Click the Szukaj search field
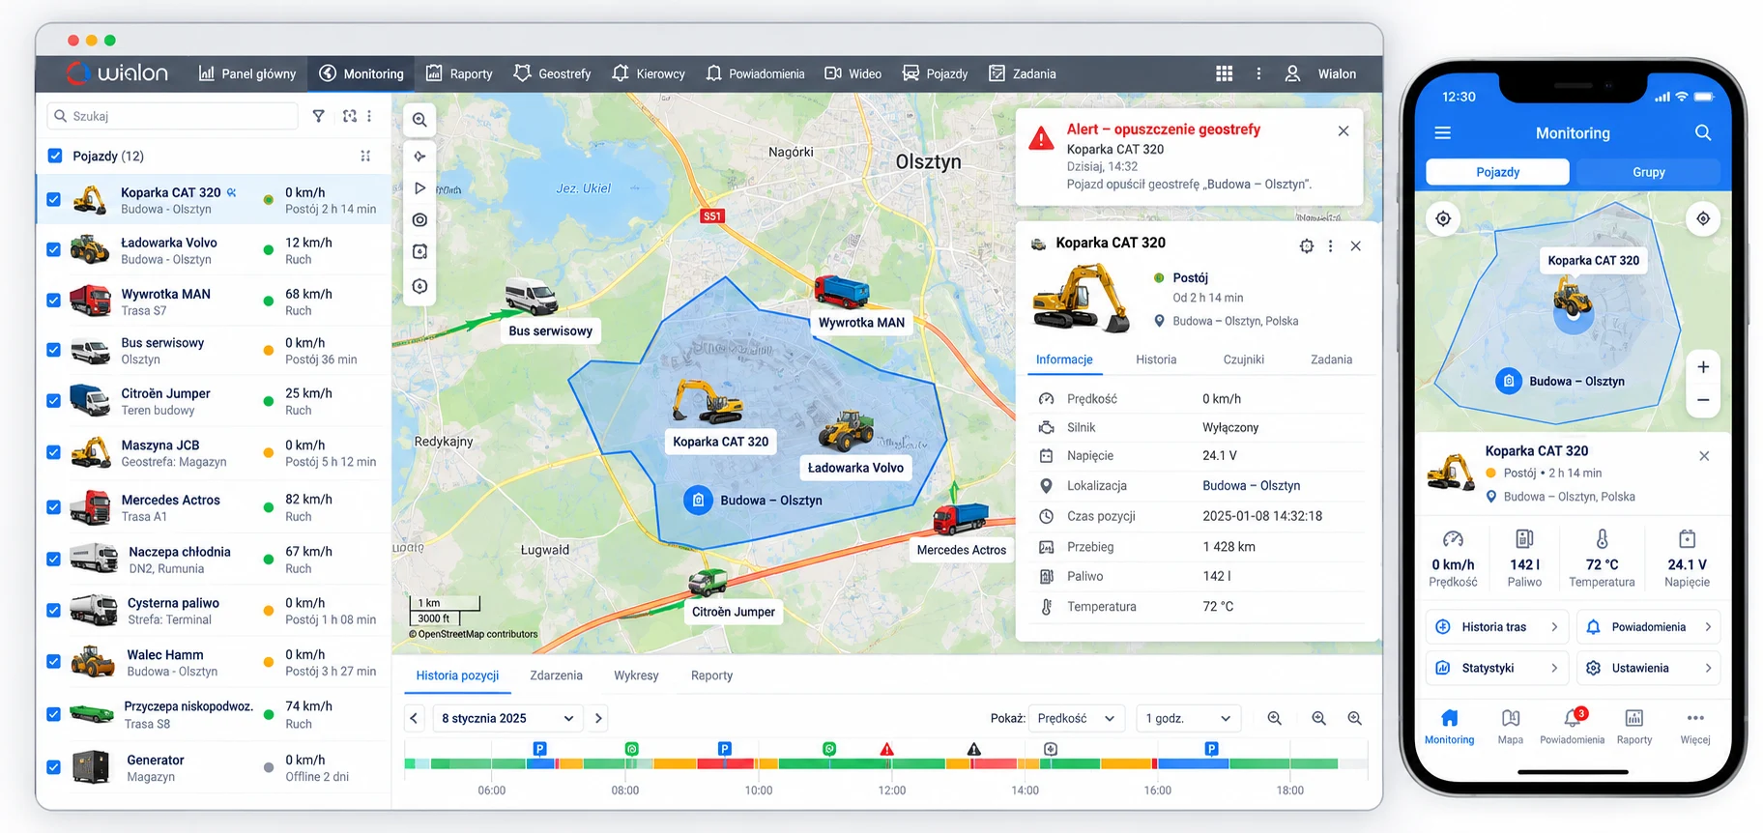The height and width of the screenshot is (833, 1763). (172, 116)
